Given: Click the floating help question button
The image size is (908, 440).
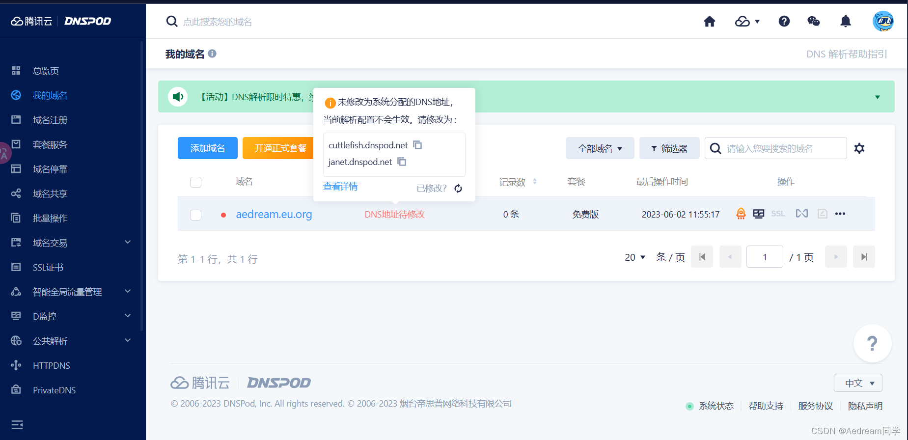Looking at the screenshot, I should (x=872, y=343).
